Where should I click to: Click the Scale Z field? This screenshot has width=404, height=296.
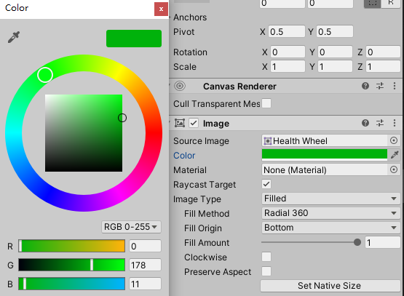tap(383, 67)
